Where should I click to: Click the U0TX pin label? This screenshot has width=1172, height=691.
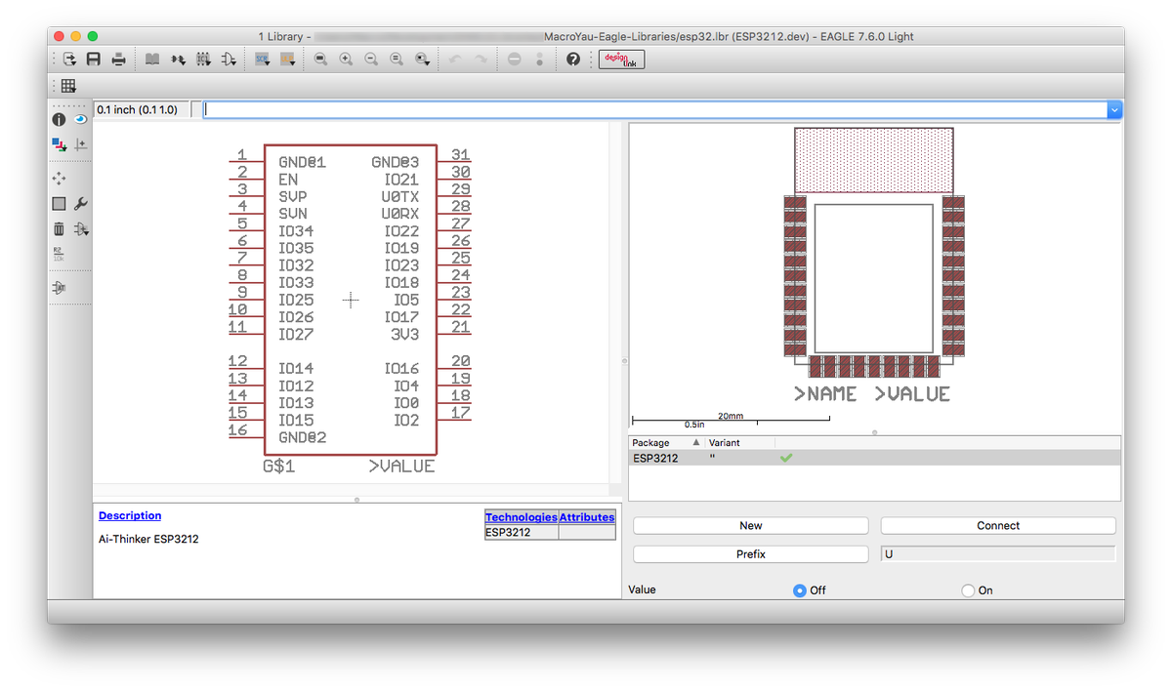pos(400,196)
